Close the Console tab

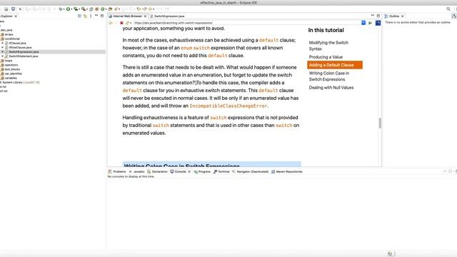tap(189, 171)
